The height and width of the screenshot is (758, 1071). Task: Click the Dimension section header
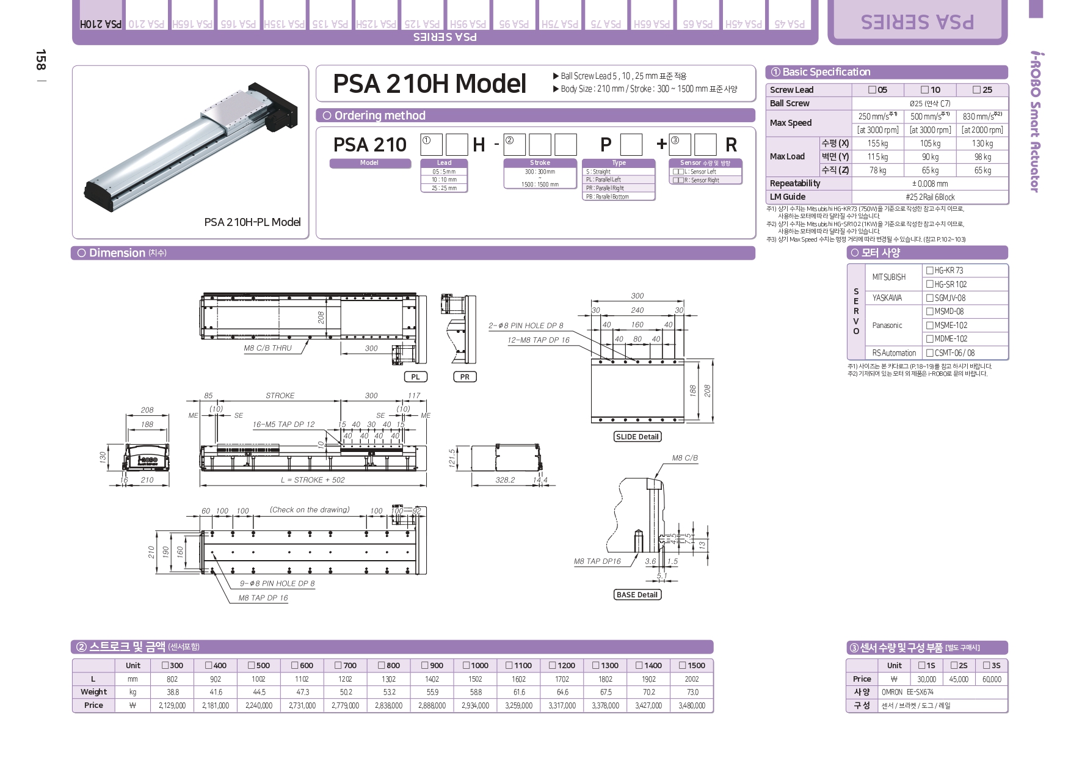coord(413,253)
